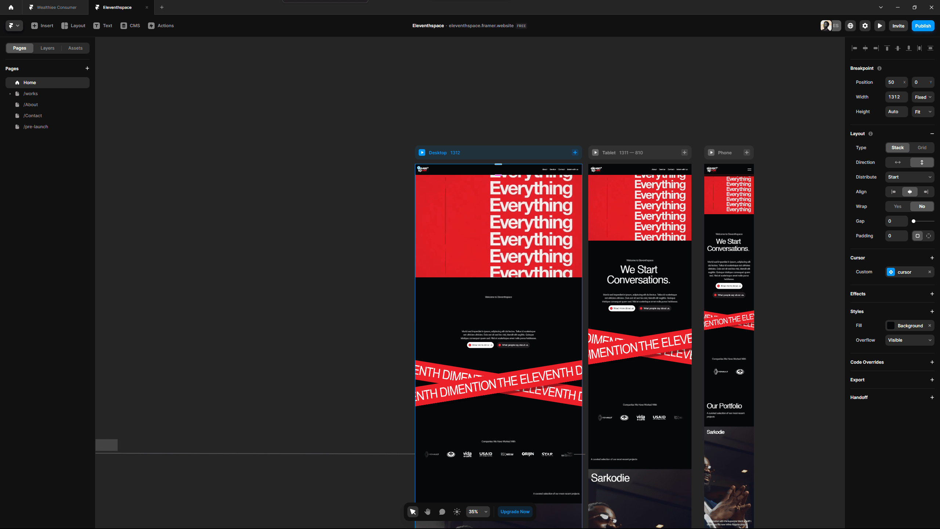
Task: Remove the Layout section with minus
Action: [x=932, y=134]
